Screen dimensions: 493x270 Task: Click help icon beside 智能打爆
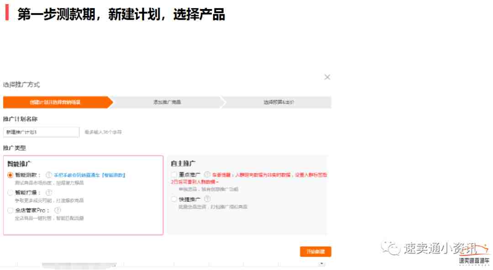tap(49, 193)
